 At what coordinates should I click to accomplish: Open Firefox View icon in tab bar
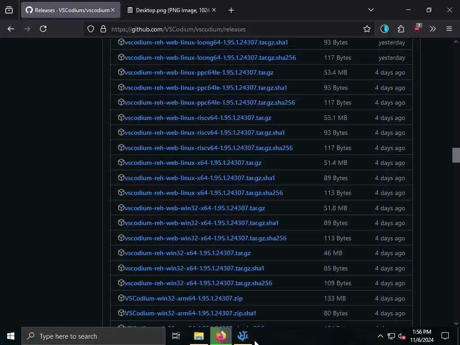click(x=9, y=10)
